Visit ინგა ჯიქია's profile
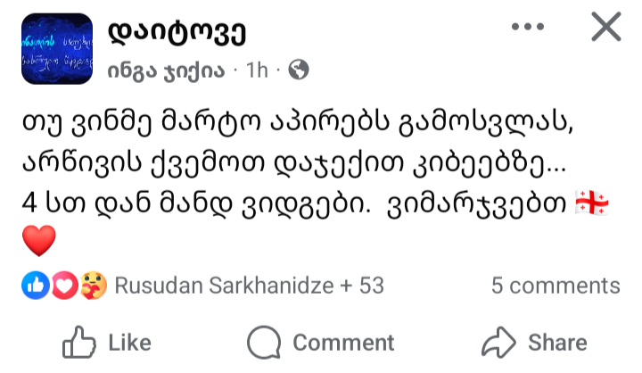 pyautogui.click(x=167, y=71)
